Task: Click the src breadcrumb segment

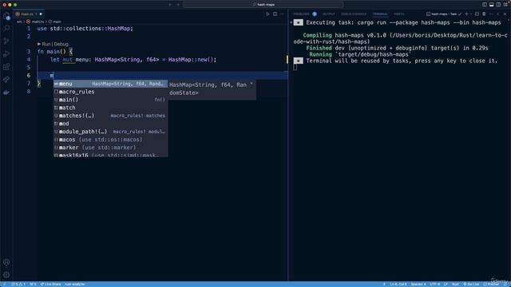Action: coord(19,22)
